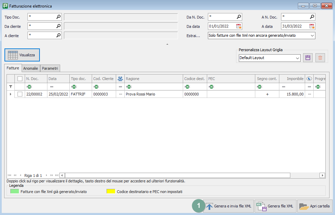Click the eye column header icon
The image size is (335, 215).
309,79
